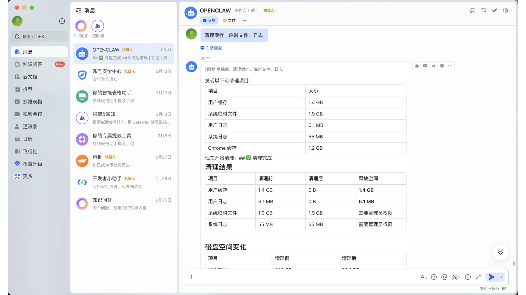Open 云文档 in the sidebar
Image resolution: width=526 pixels, height=295 pixels.
click(x=30, y=77)
